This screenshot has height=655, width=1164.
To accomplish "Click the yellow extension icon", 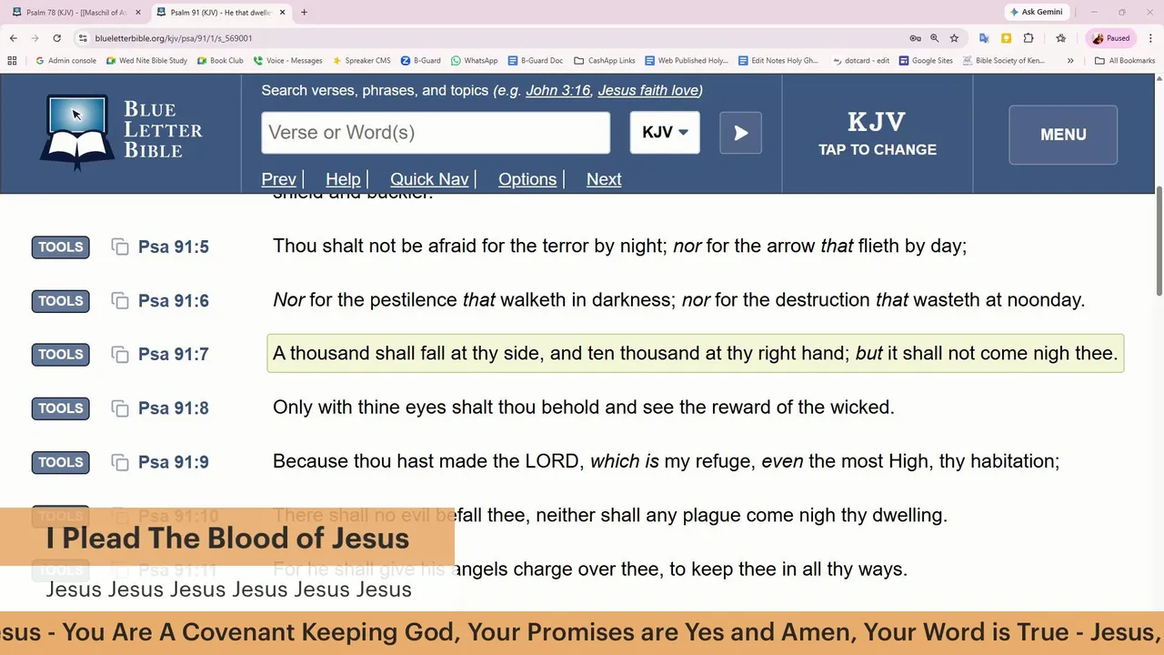I will click(1006, 38).
